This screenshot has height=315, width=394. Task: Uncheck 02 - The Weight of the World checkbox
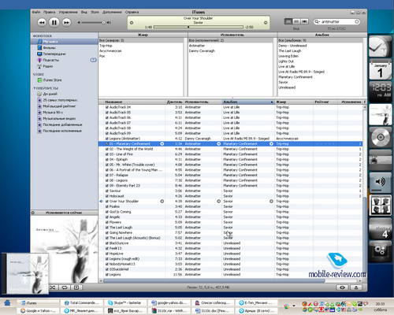click(x=107, y=149)
